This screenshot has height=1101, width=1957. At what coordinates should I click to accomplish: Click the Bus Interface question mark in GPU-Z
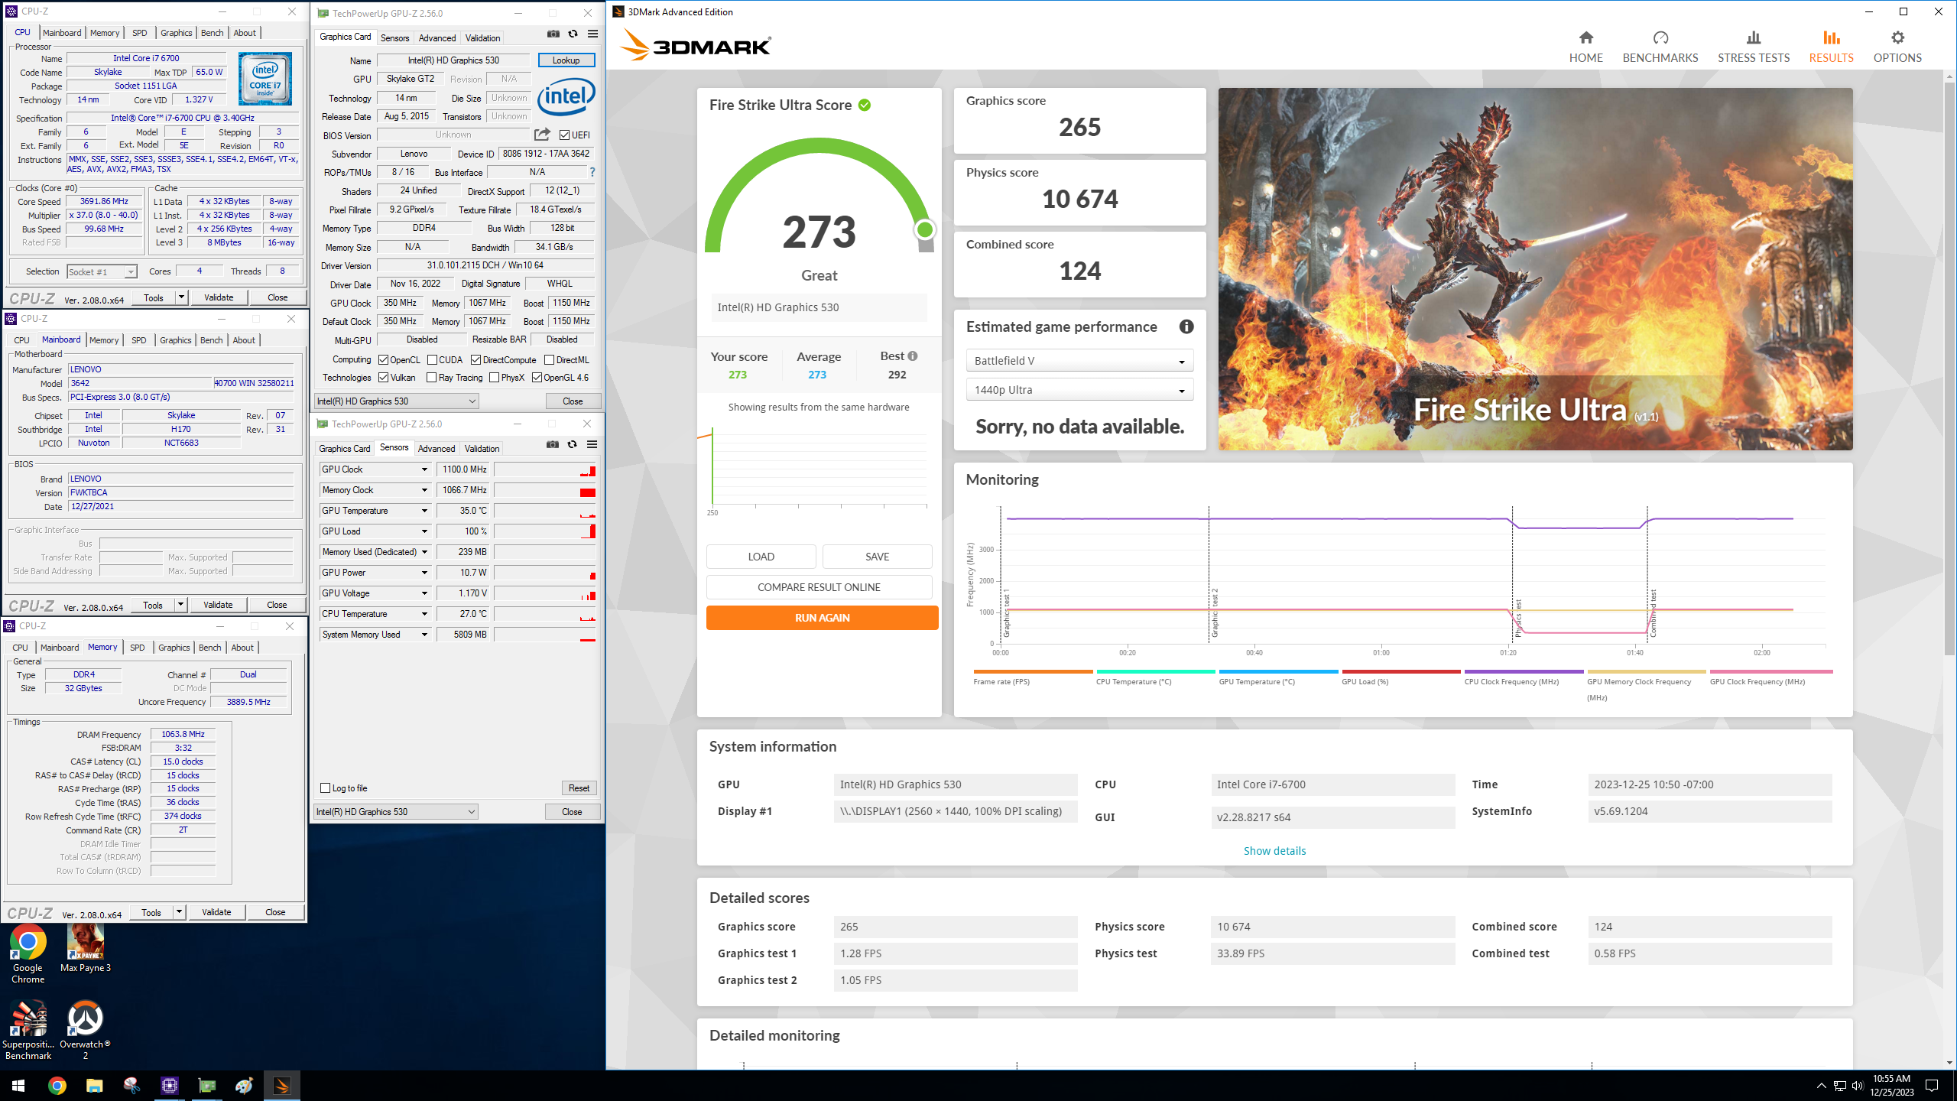coord(592,173)
